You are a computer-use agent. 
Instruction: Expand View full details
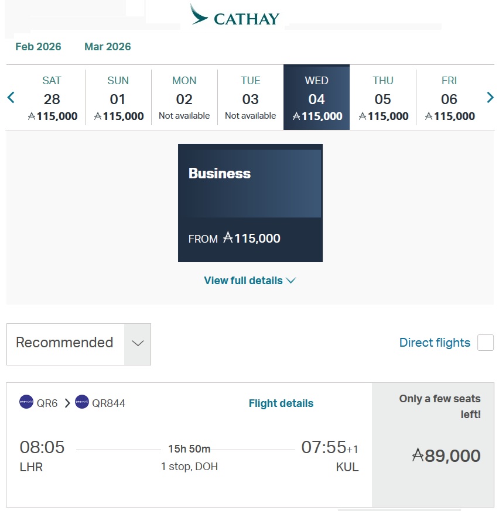pyautogui.click(x=249, y=281)
